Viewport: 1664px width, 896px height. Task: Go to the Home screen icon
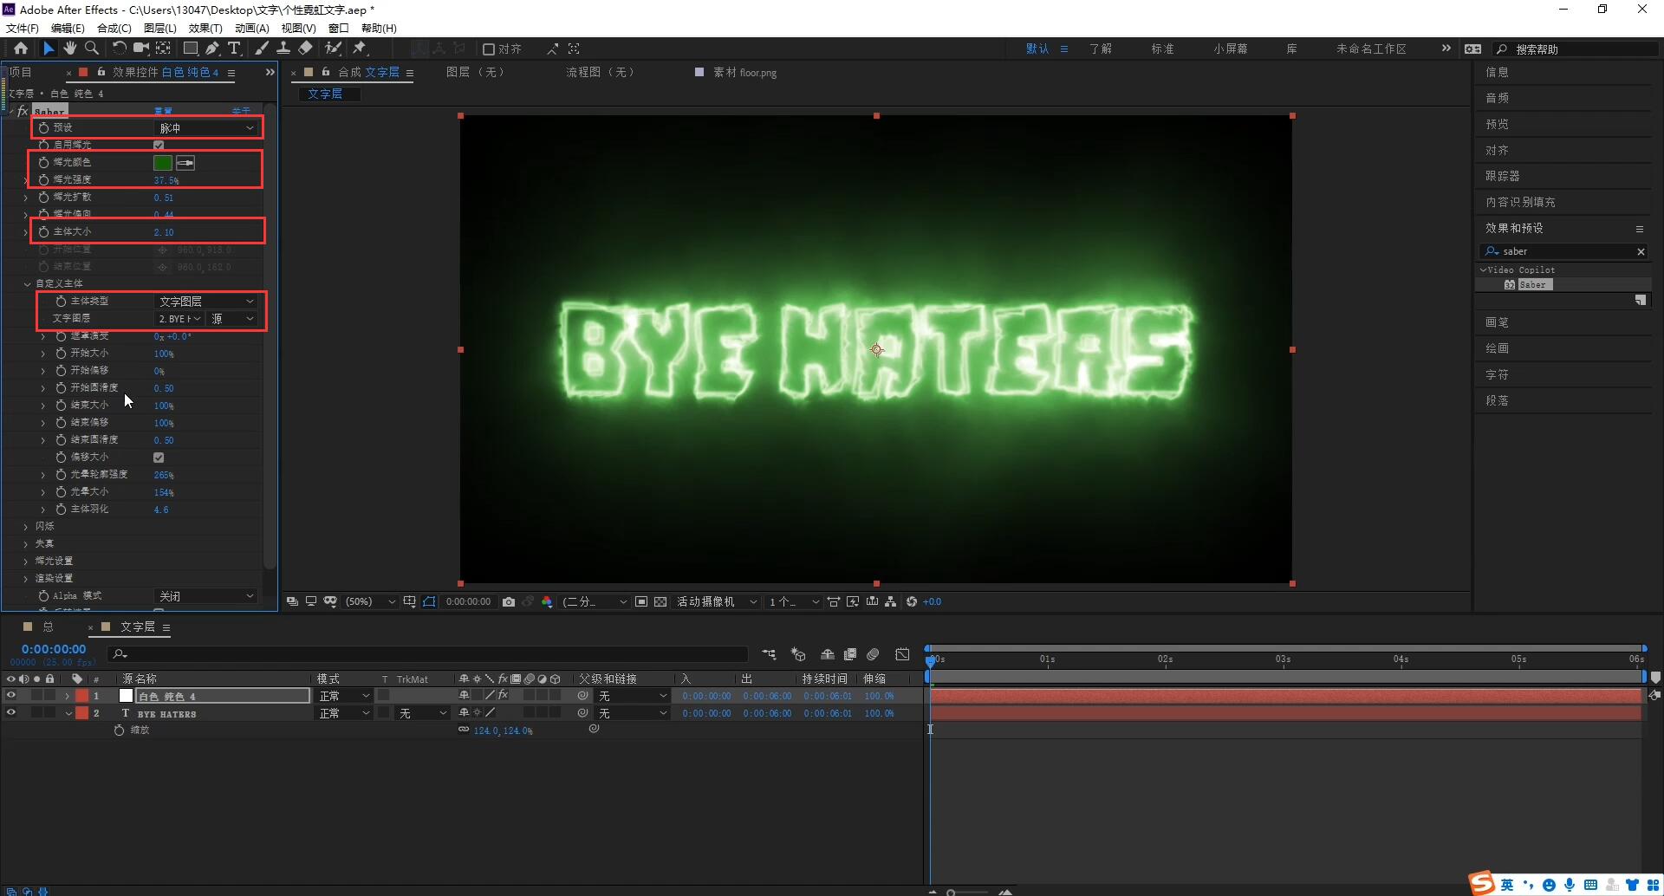[x=21, y=49]
